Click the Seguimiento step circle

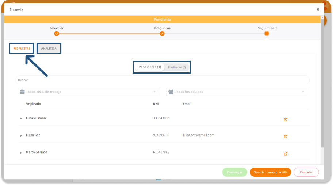267,34
